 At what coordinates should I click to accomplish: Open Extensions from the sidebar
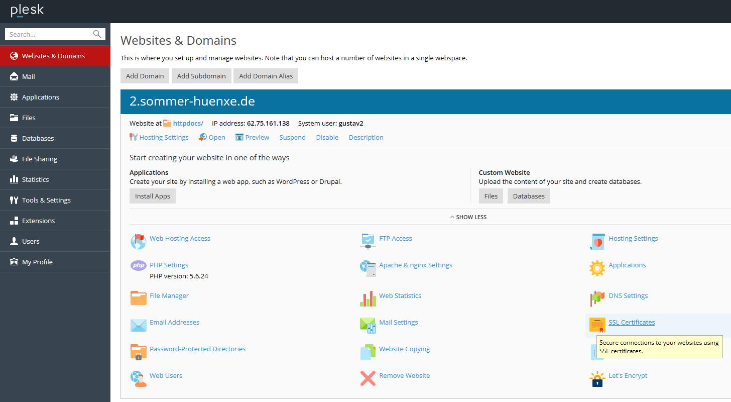(x=38, y=221)
